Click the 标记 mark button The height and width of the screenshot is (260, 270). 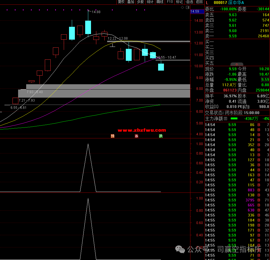(x=179, y=2)
